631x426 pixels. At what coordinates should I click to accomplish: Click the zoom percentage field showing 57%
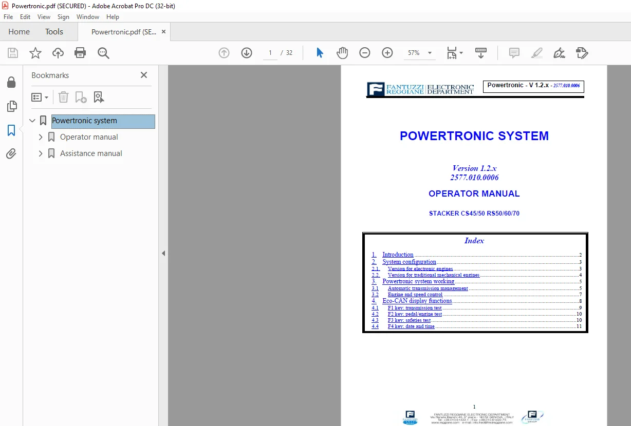coord(414,53)
